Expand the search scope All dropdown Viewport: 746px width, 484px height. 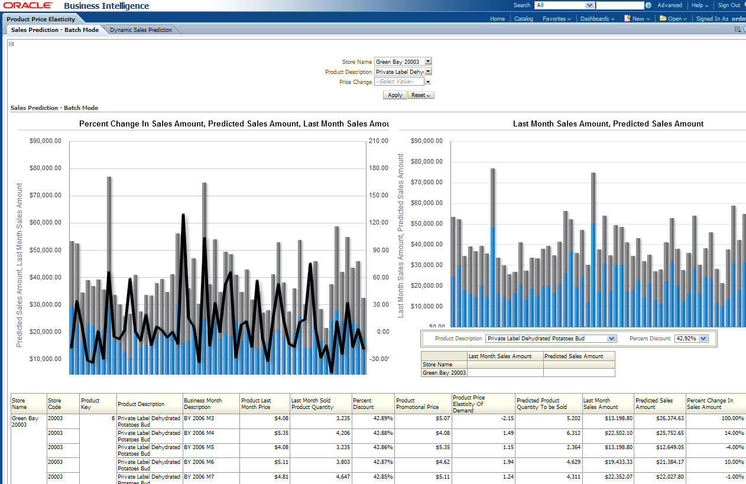pyautogui.click(x=589, y=5)
